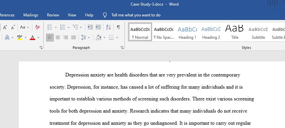Start a numbered list

pyautogui.click(x=63, y=27)
